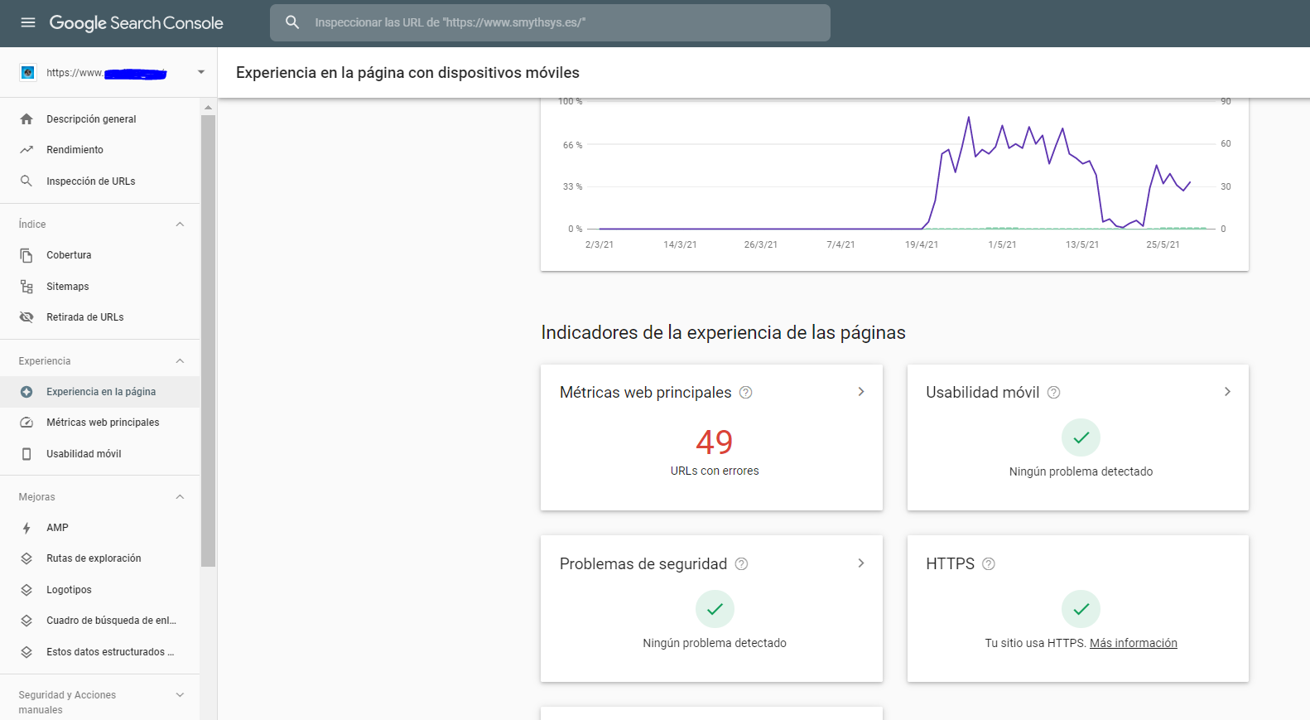Open Métricas web principales card details arrow

click(860, 392)
